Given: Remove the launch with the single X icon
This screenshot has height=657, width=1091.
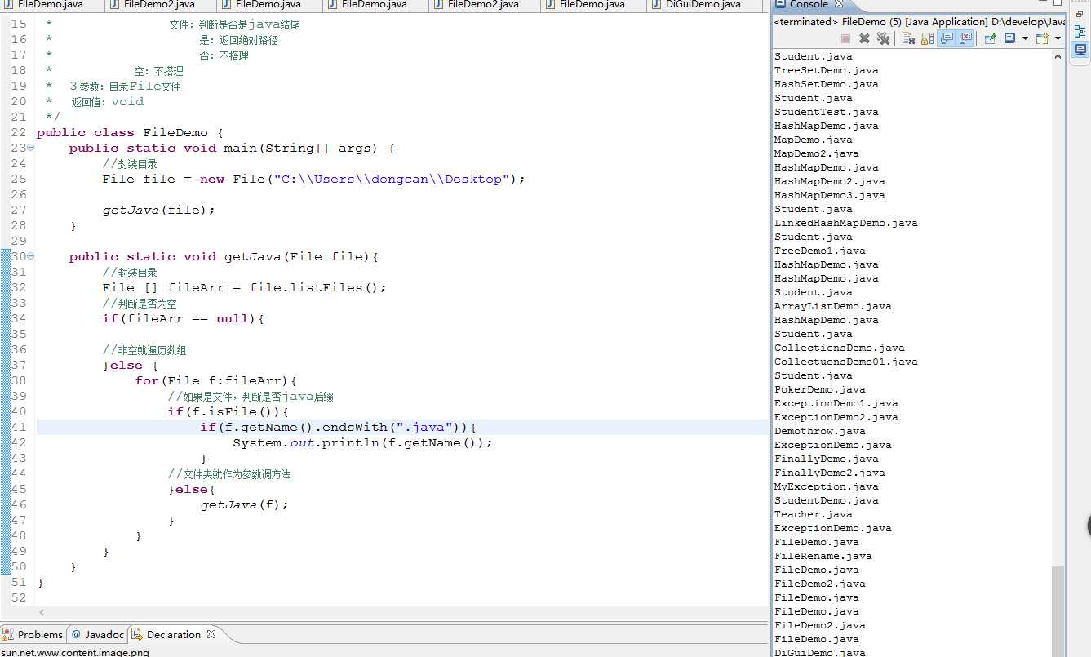Looking at the screenshot, I should (864, 38).
